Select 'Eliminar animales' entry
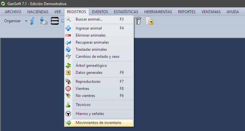The width and height of the screenshot is (245, 131). tap(99, 35)
